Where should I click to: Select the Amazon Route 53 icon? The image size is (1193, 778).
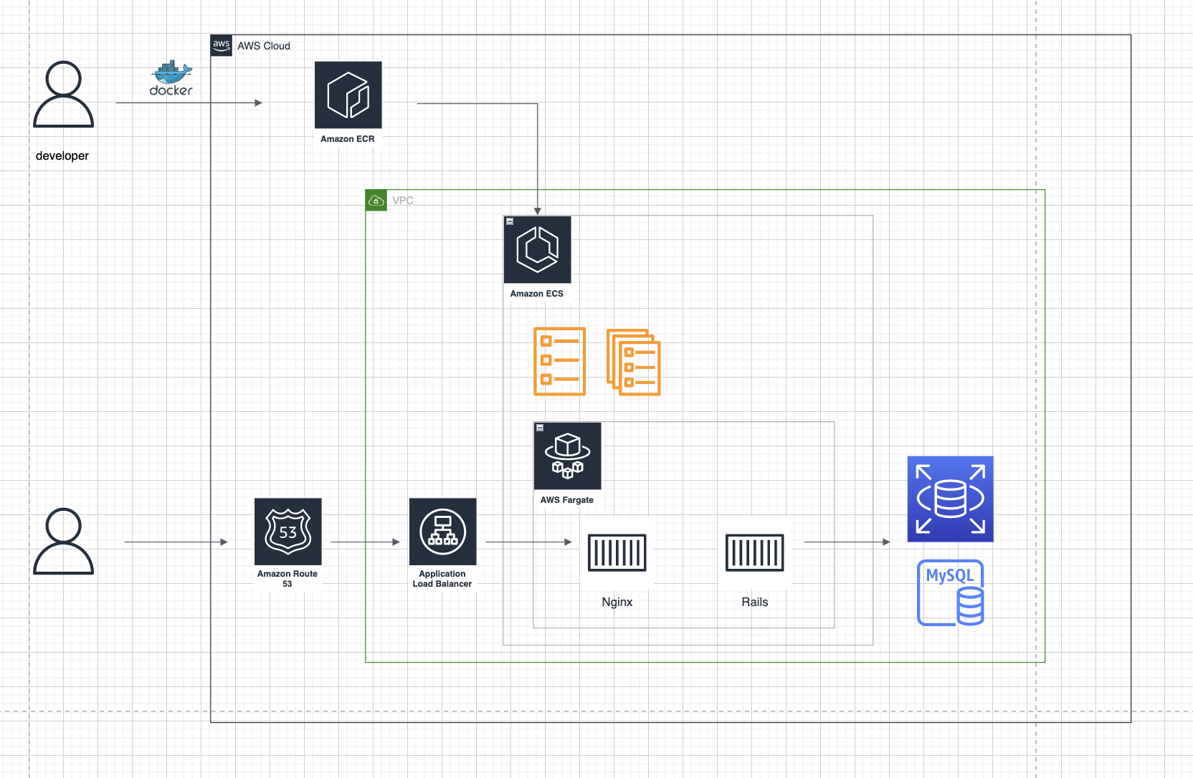(288, 532)
